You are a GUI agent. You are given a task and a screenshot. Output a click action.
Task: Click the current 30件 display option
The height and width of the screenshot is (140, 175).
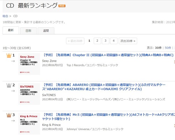(x=158, y=48)
